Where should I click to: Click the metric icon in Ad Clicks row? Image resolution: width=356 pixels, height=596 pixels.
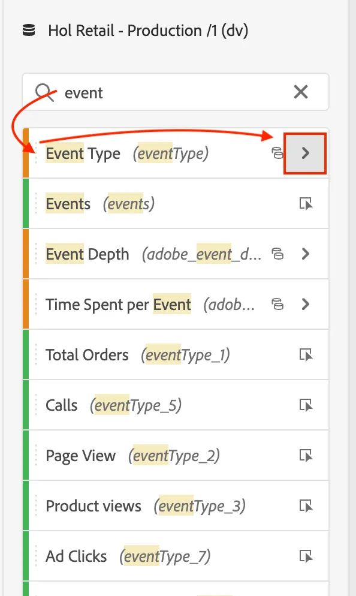click(x=306, y=556)
